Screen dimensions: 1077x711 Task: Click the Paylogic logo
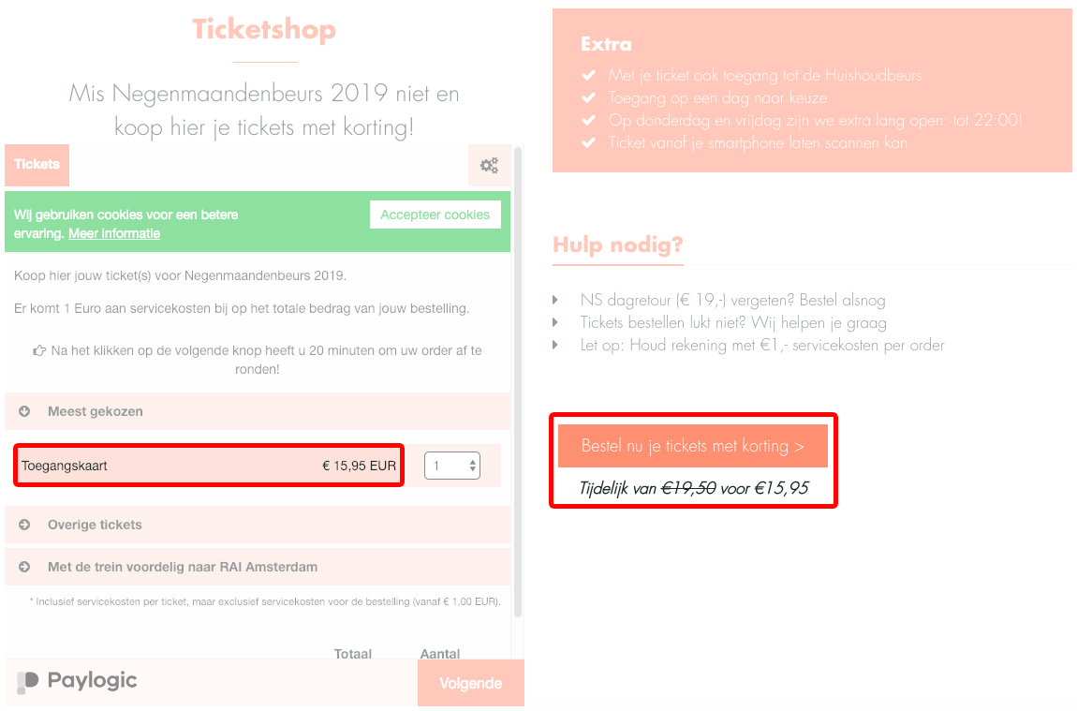tap(77, 681)
